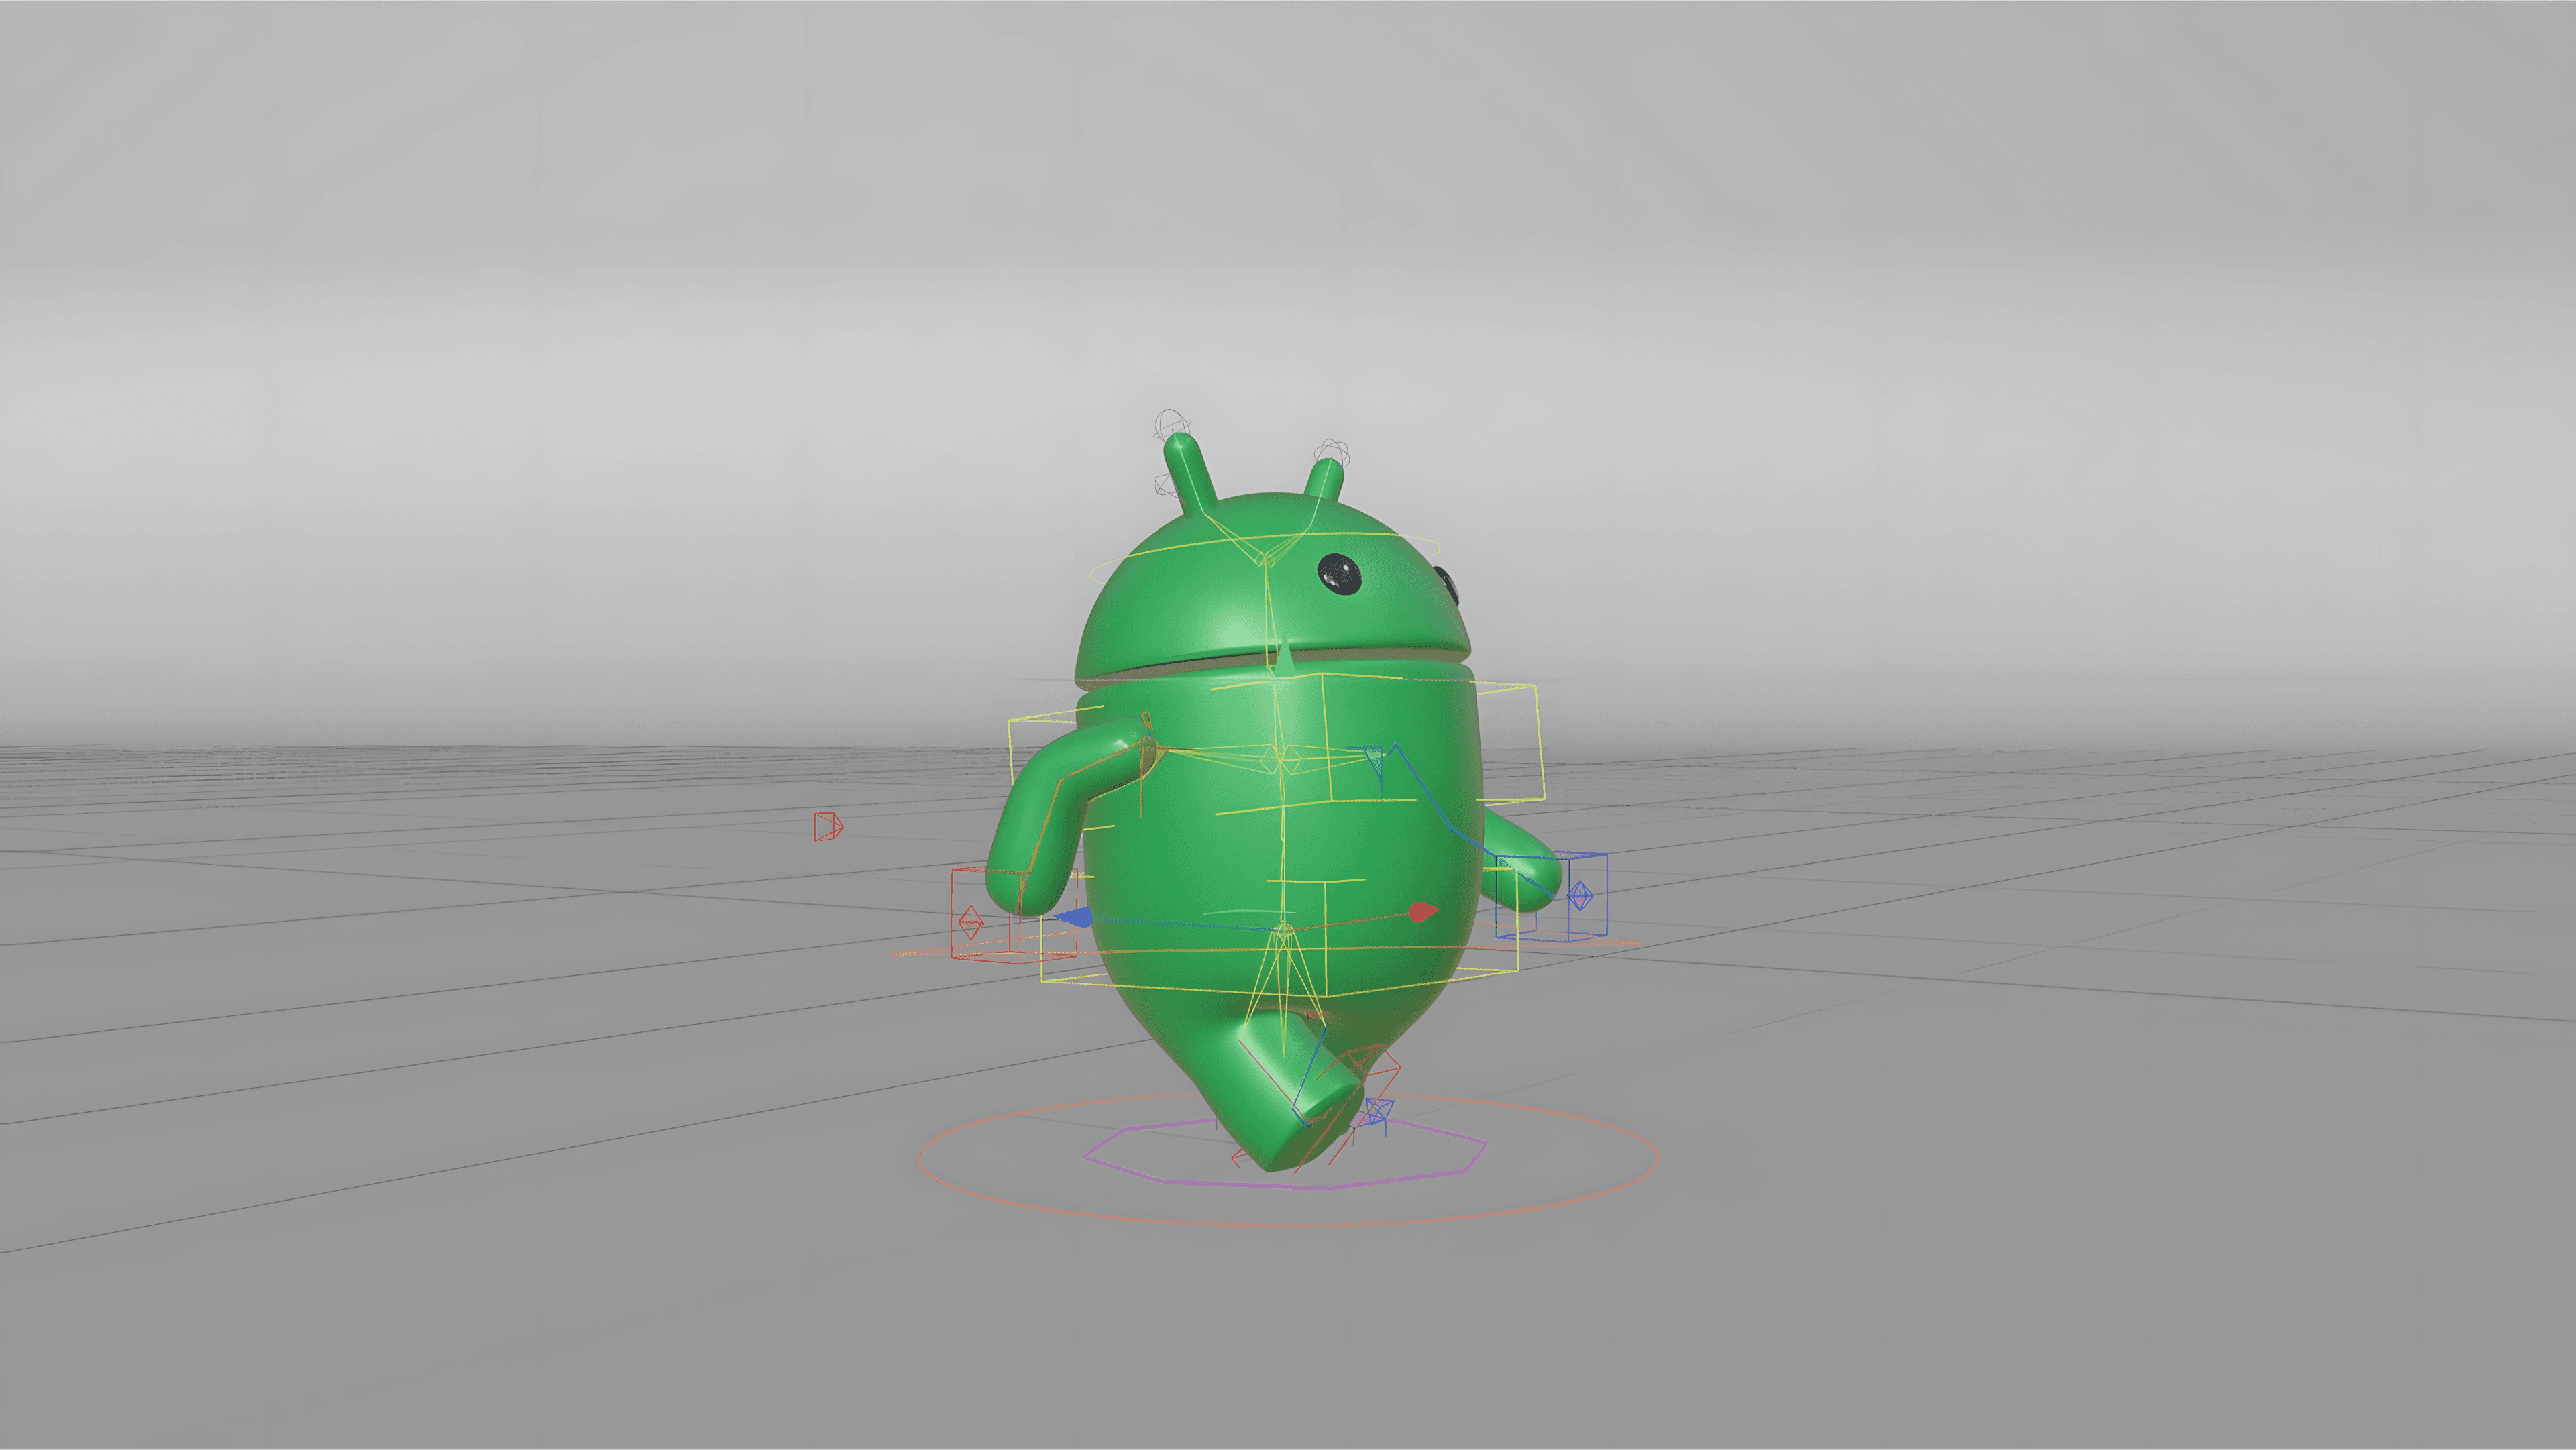Pick the small red cube controller floating left

point(827,826)
